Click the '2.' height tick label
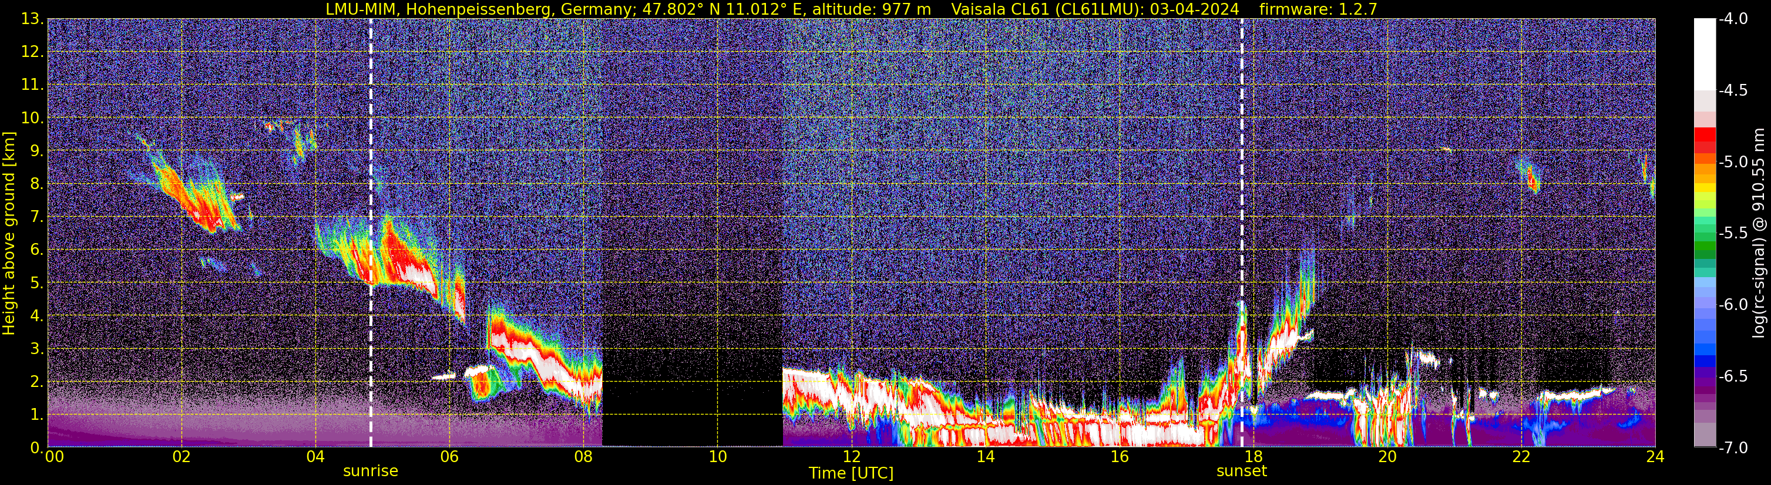This screenshot has height=485, width=1771. [36, 382]
